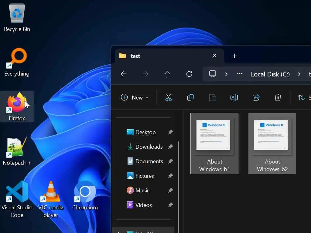
Task: Refresh the test folder view
Action: pos(189,74)
